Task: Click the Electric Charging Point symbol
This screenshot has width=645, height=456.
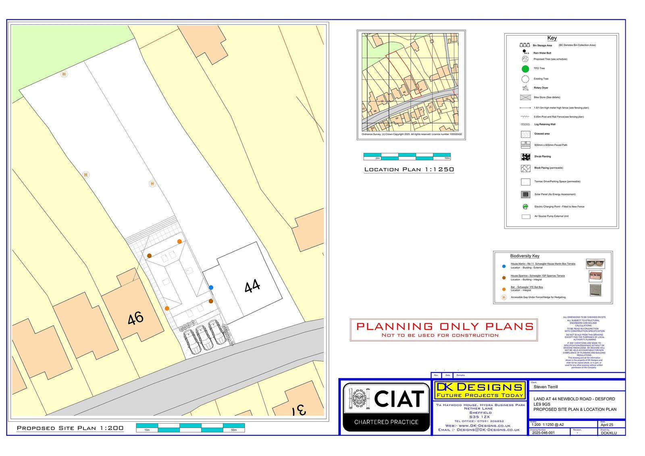Action: click(x=525, y=207)
